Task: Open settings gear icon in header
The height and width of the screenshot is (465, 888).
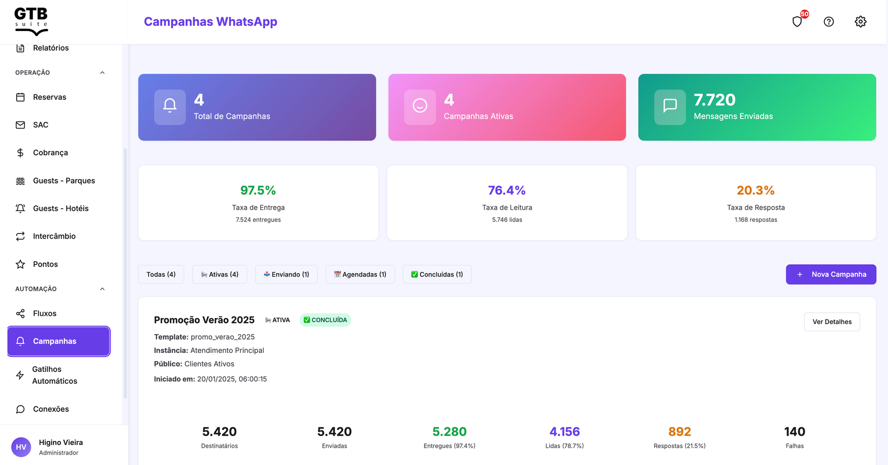Action: pos(860,22)
